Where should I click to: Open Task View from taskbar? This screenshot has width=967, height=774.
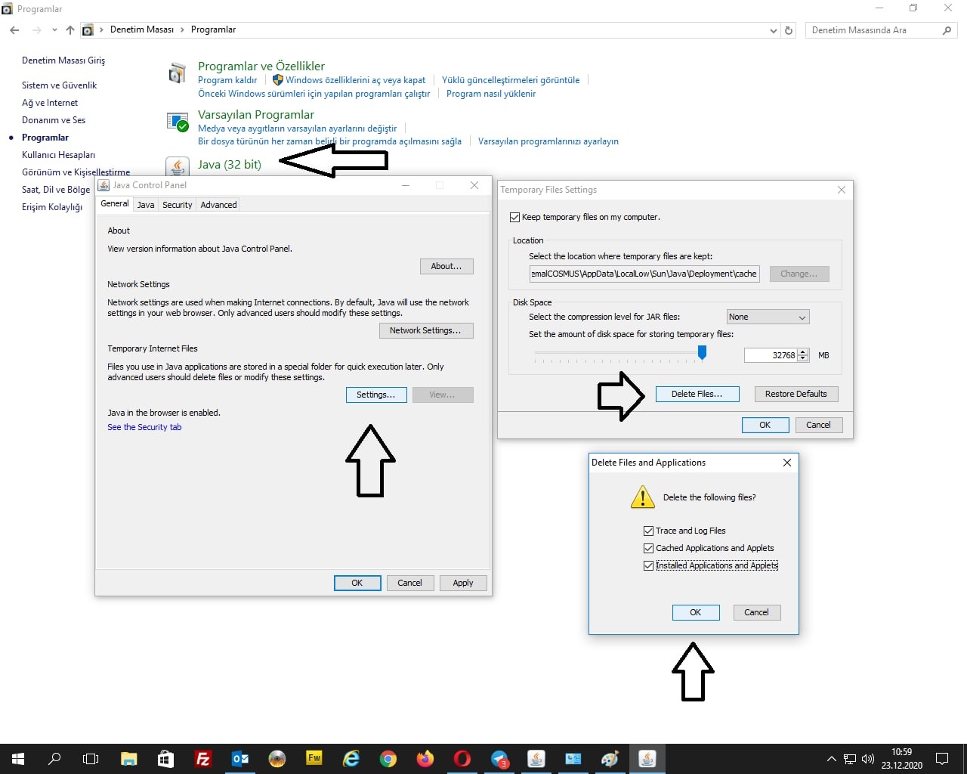click(91, 759)
